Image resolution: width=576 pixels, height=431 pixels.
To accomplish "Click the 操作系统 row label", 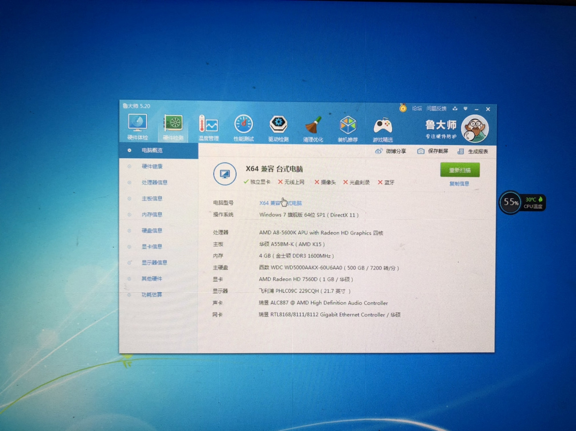I will [223, 214].
